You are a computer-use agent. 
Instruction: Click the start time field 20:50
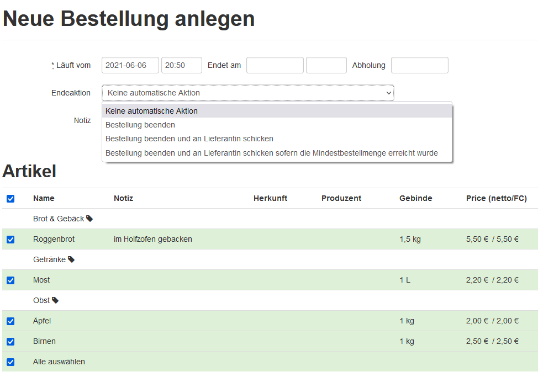[182, 65]
